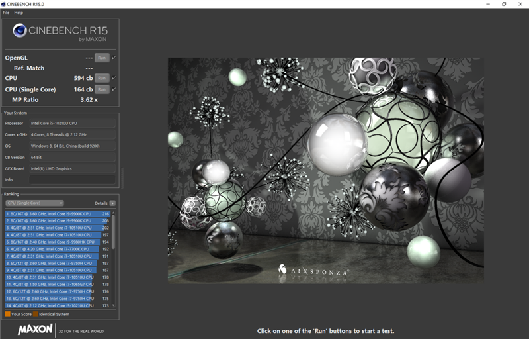The height and width of the screenshot is (339, 529).
Task: Click the OS field Windows 8, 64 Bit
Action: coord(72,146)
